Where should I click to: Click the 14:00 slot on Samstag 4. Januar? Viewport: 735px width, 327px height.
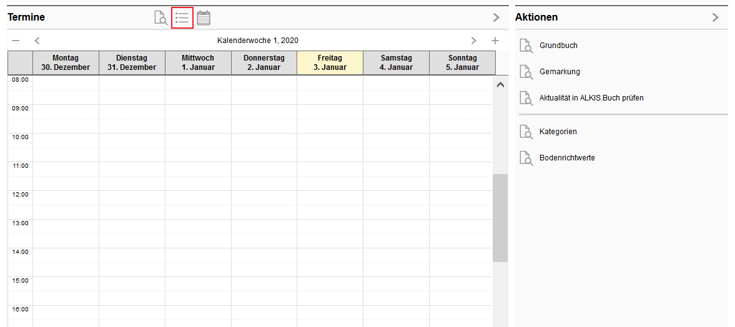click(396, 255)
